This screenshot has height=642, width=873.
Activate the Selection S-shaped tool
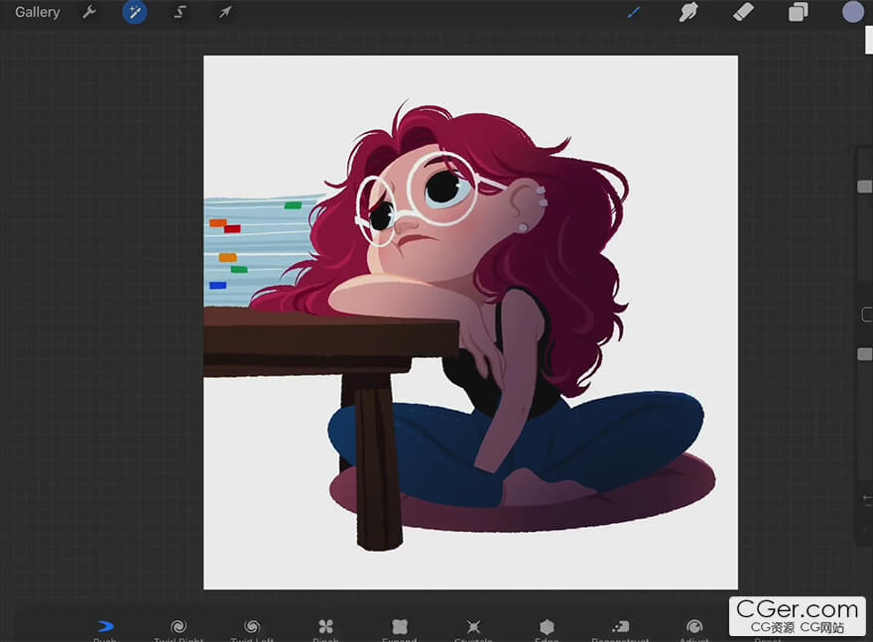click(180, 12)
